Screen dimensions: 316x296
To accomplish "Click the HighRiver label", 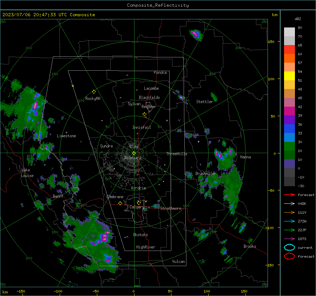I will (x=146, y=247).
